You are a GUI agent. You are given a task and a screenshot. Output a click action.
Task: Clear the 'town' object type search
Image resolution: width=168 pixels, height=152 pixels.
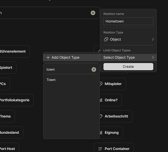pos(94,69)
